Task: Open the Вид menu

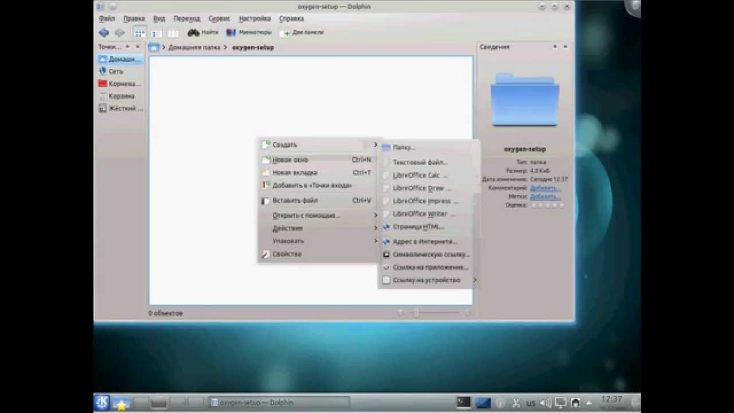Action: pyautogui.click(x=159, y=19)
